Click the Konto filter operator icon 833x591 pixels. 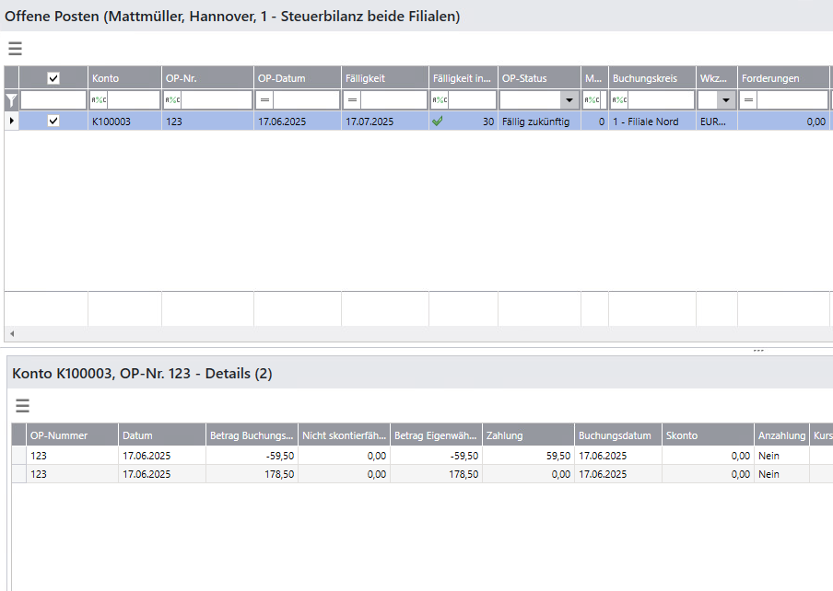coord(97,100)
